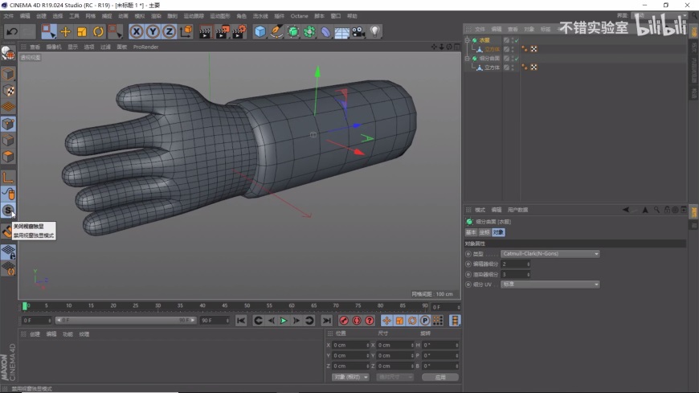This screenshot has height=393, width=699.
Task: Open the Catmull-Clark type dropdown
Action: coord(550,254)
